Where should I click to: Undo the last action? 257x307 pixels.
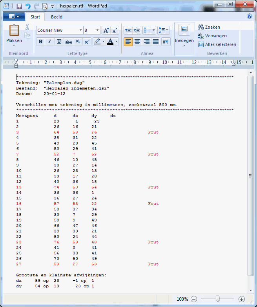tap(28, 6)
